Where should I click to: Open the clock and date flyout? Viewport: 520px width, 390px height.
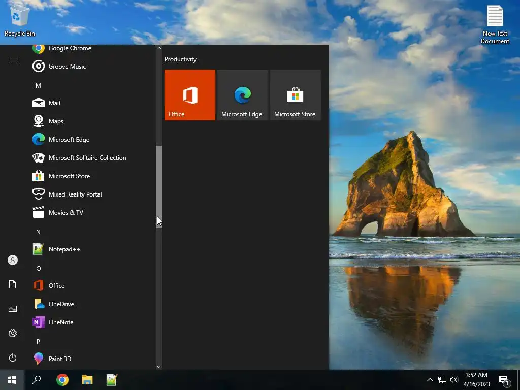[476, 380]
